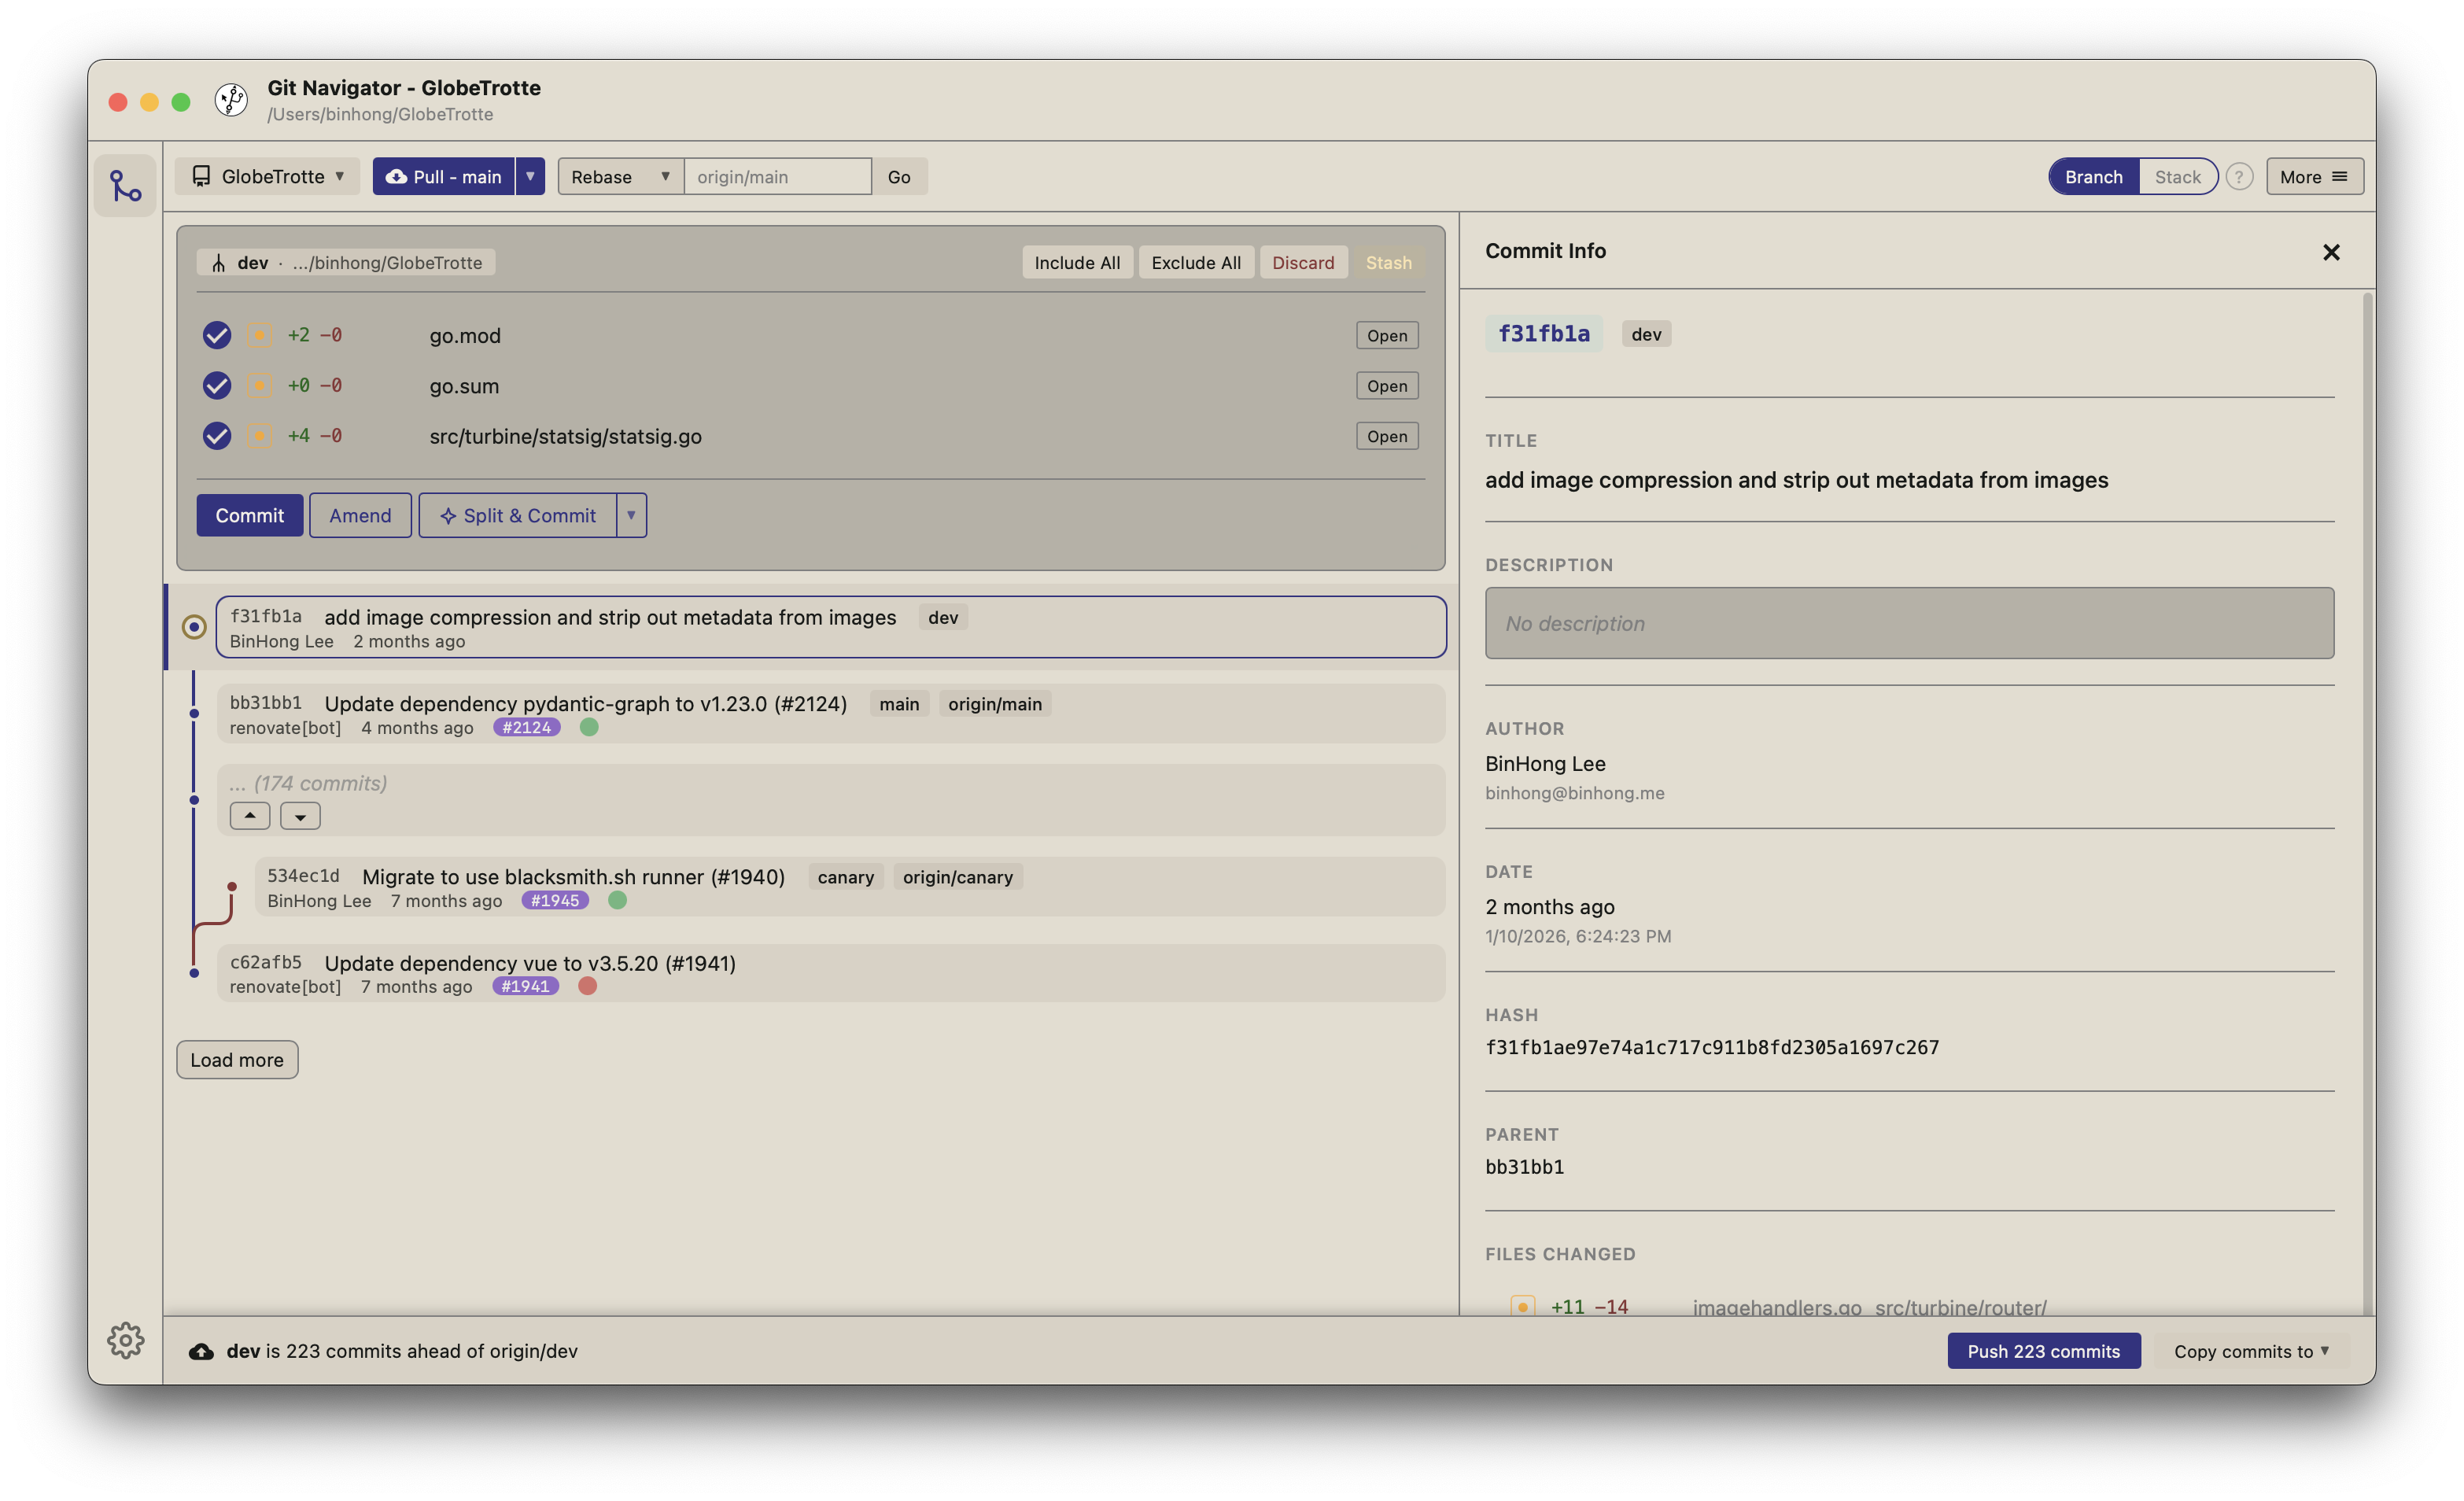Image resolution: width=2464 pixels, height=1501 pixels.
Task: Click the branch icon beside dev header
Action: click(x=218, y=262)
